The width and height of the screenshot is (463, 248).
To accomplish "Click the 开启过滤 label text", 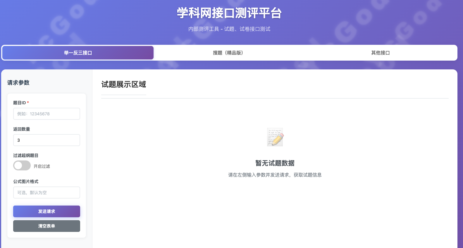I will 42,166.
